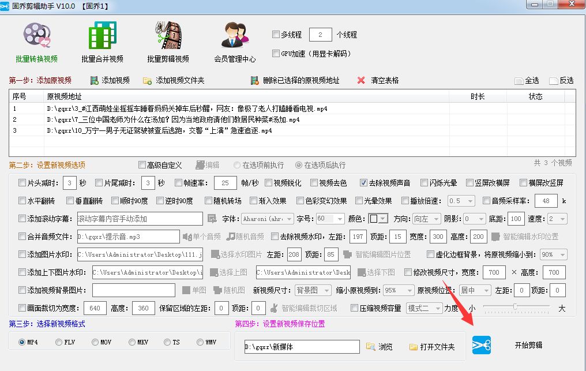
Task: Click the 选择上图 icon
Action: tap(214, 272)
